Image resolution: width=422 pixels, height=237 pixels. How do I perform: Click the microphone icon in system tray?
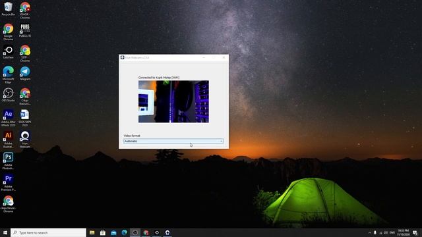[375, 232]
